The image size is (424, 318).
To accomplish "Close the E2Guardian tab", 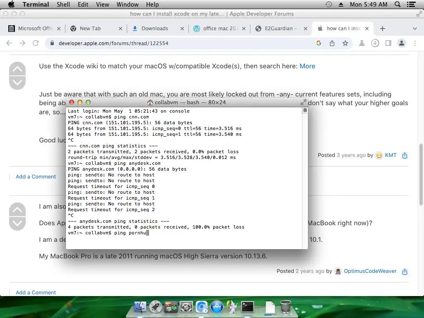I will [x=305, y=29].
